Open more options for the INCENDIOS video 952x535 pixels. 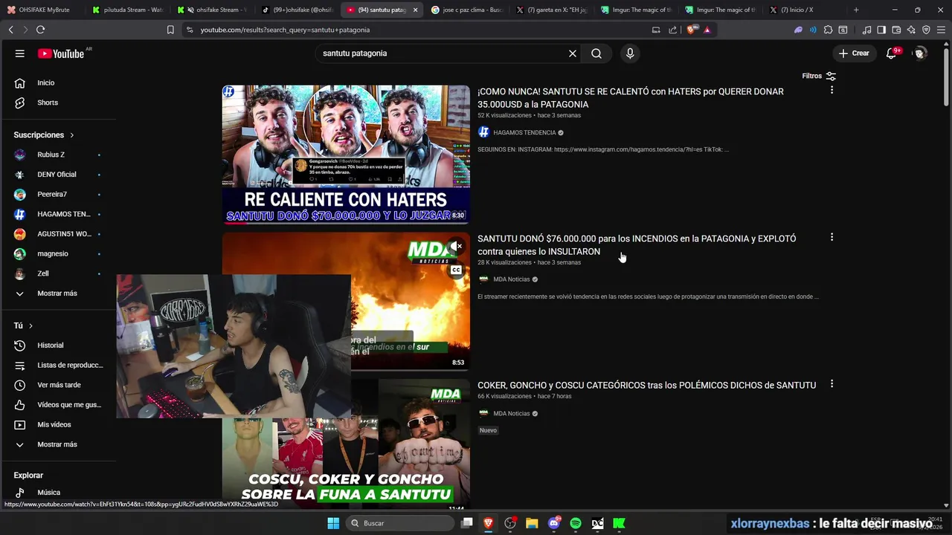point(832,237)
